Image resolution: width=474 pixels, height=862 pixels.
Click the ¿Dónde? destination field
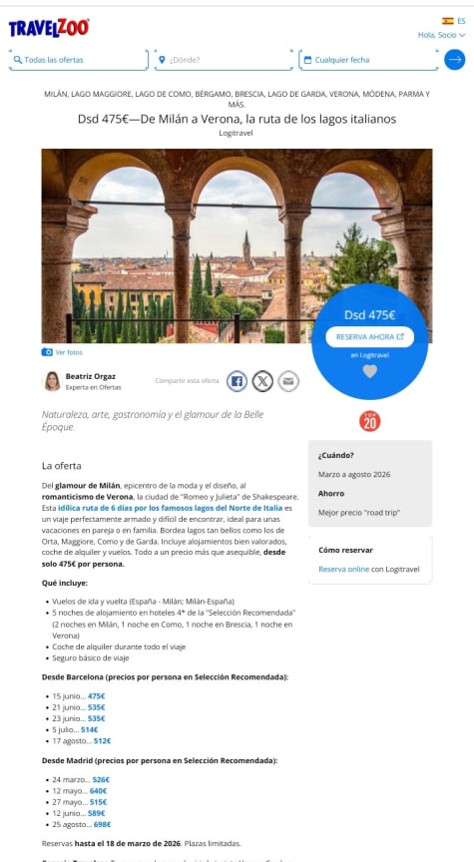pos(224,60)
